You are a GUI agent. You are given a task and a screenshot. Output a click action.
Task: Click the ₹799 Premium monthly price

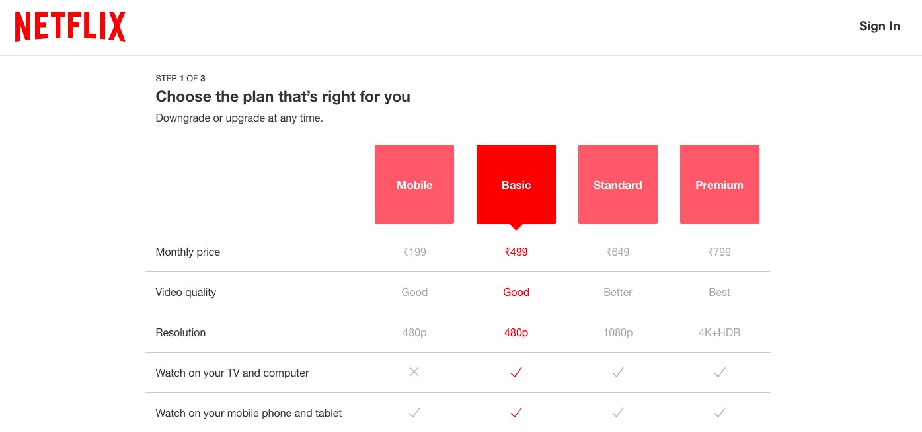(x=719, y=252)
